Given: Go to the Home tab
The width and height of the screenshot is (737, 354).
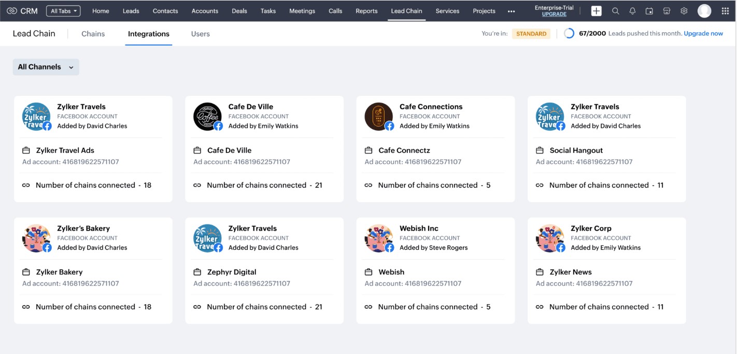Looking at the screenshot, I should coord(101,11).
